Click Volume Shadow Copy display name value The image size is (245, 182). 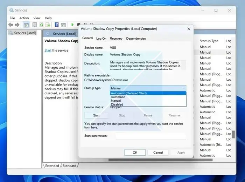pyautogui.click(x=125, y=54)
